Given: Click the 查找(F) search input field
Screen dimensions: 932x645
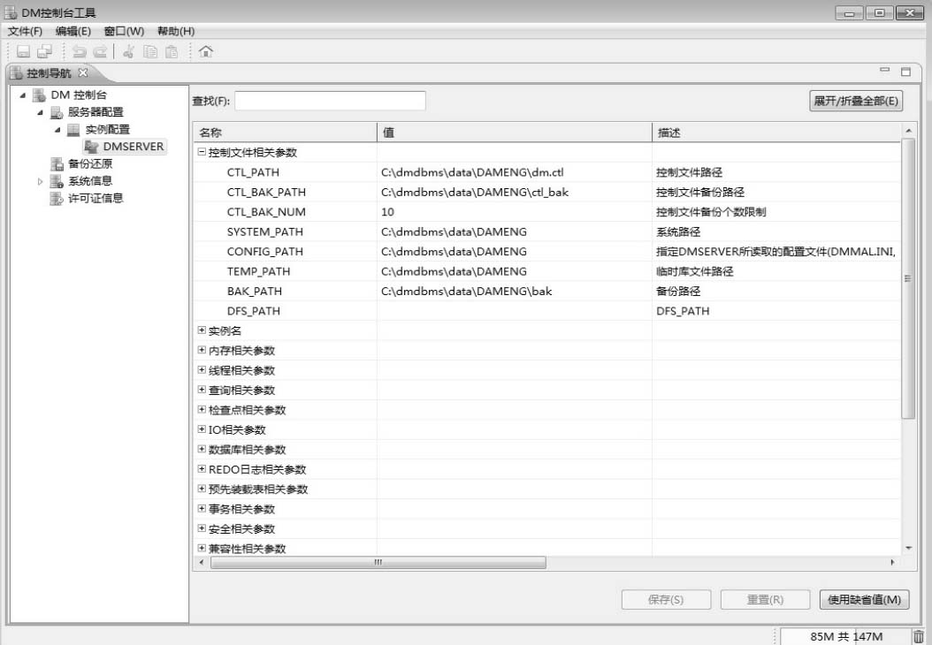Looking at the screenshot, I should coord(330,101).
